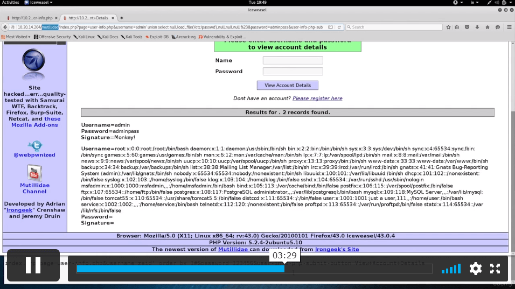Click the Username=admin text
This screenshot has width=515, height=289.
click(106, 125)
